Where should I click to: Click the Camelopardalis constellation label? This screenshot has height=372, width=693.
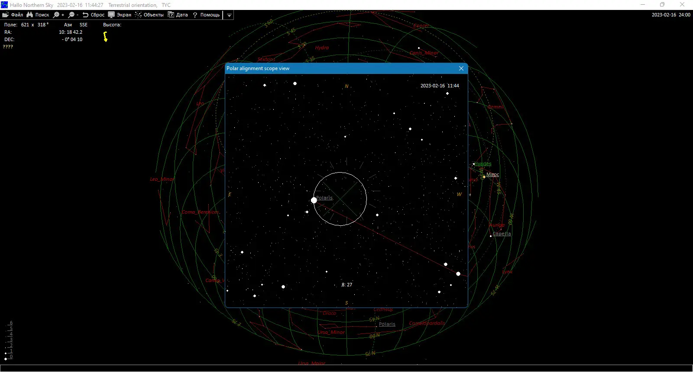(427, 323)
